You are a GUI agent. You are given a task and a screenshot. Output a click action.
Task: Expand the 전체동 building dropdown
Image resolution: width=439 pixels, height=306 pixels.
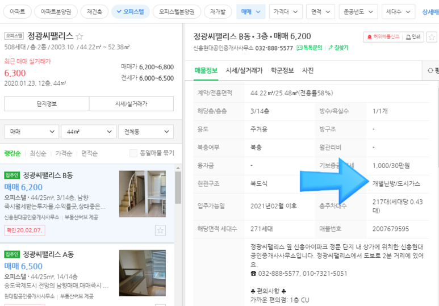point(146,132)
